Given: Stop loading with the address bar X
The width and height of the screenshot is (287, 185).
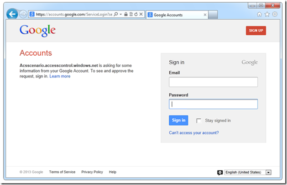Looking at the screenshot, I should [x=141, y=14].
